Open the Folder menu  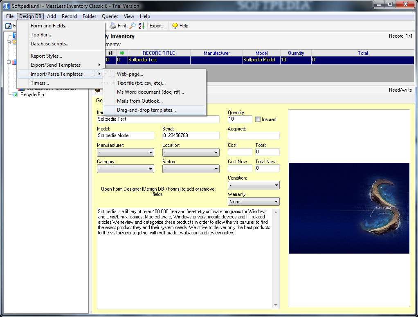pyautogui.click(x=89, y=16)
